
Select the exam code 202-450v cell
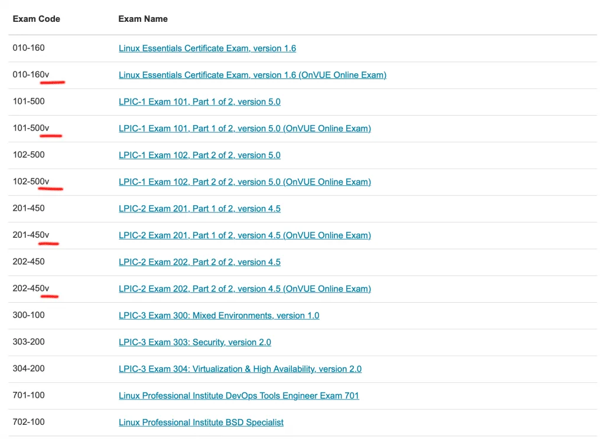click(x=31, y=289)
